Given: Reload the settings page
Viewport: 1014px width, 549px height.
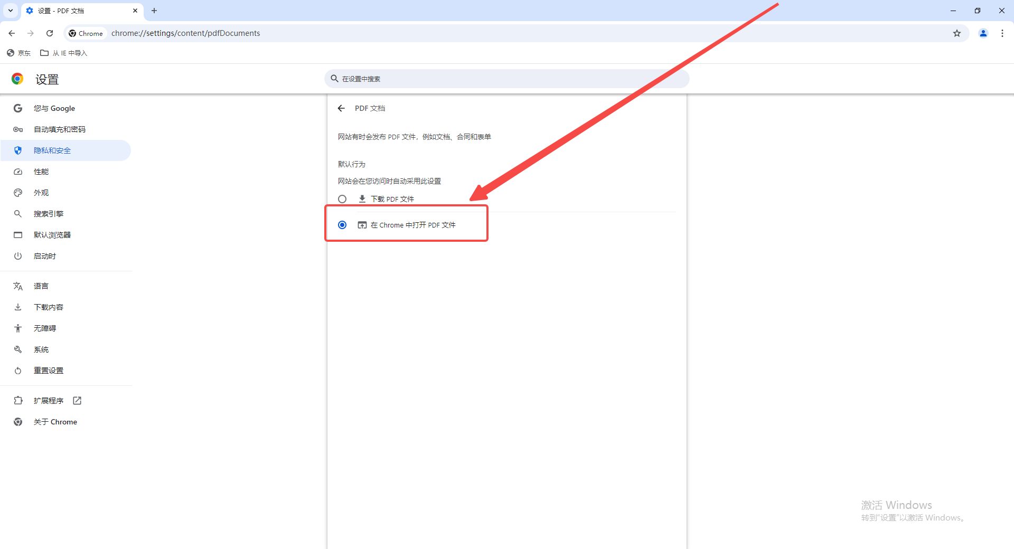Looking at the screenshot, I should coord(50,33).
